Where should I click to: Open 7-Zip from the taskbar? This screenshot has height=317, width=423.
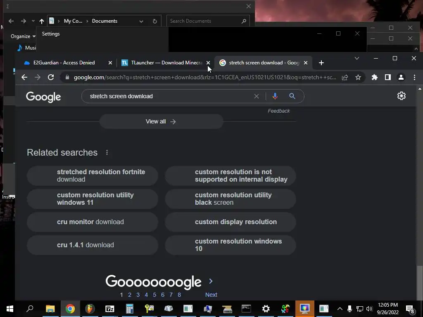tap(109, 309)
